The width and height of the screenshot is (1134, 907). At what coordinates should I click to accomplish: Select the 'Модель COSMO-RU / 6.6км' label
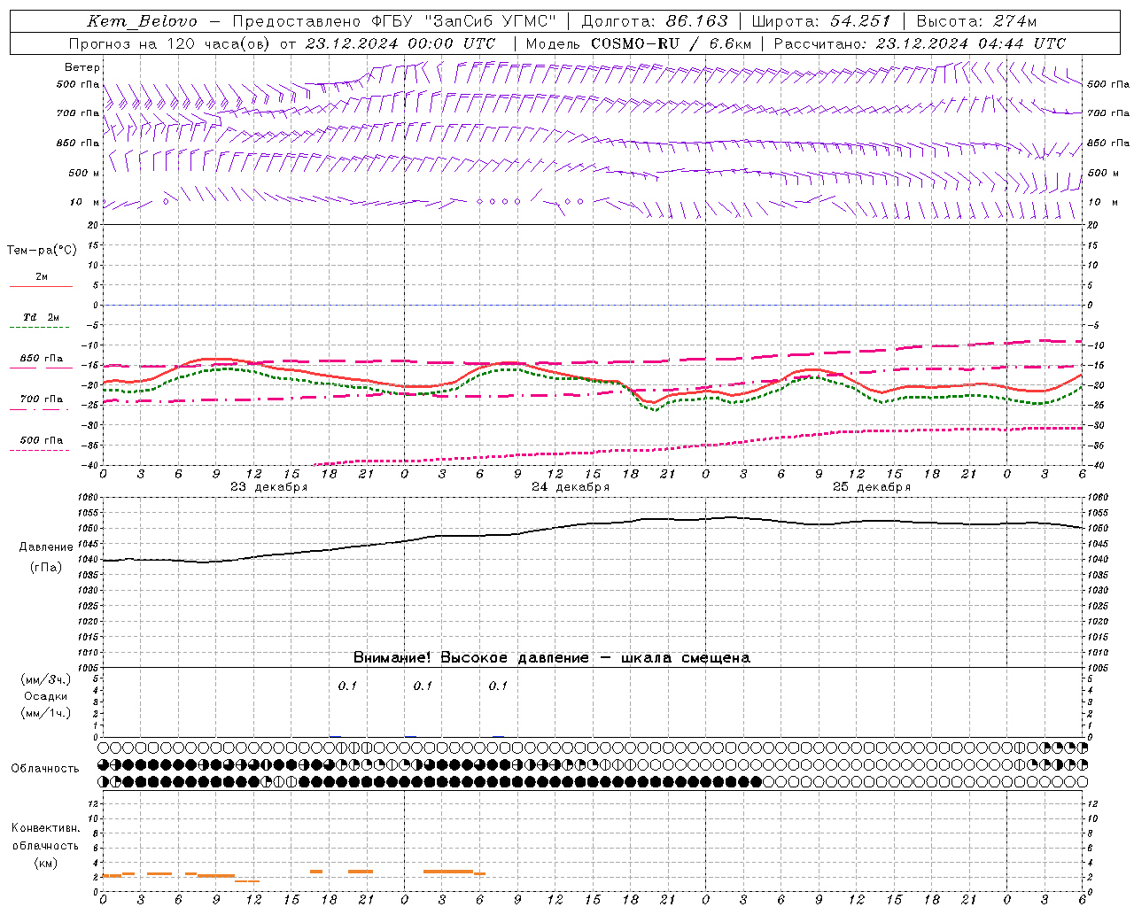click(639, 43)
